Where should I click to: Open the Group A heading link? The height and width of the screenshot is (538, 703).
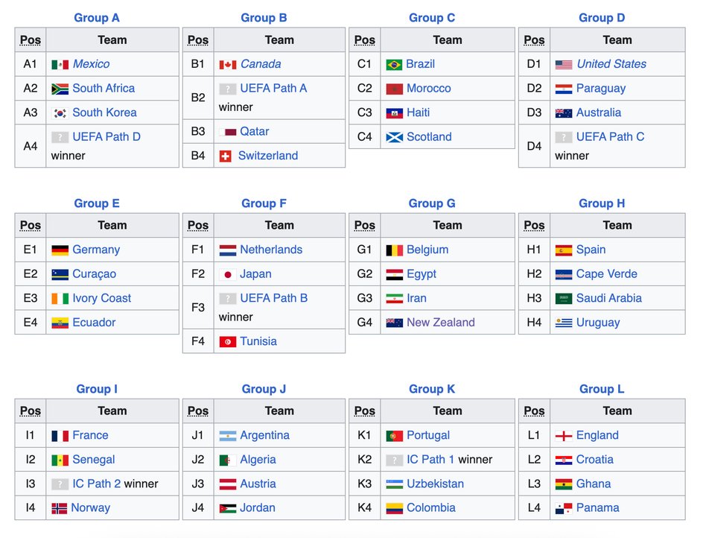coord(97,18)
